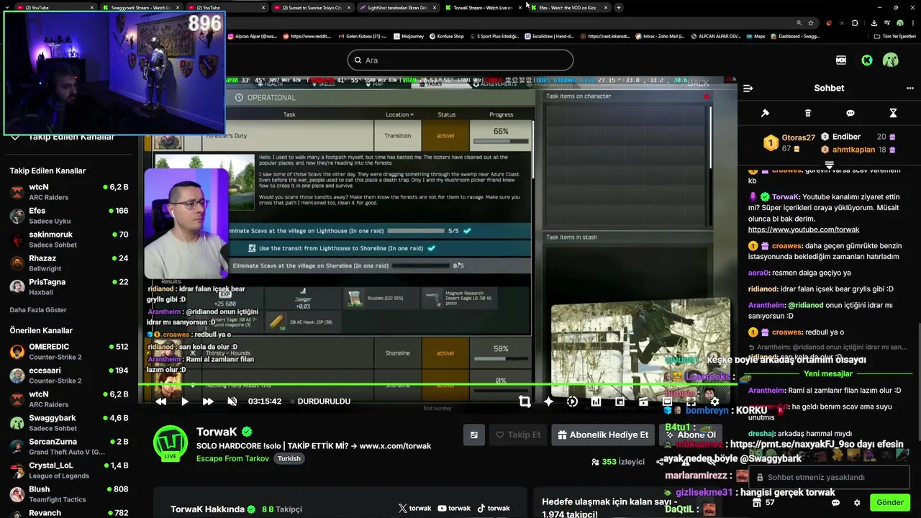Open ecesaari recommended channel
This screenshot has width=921, height=518.
[x=69, y=376]
